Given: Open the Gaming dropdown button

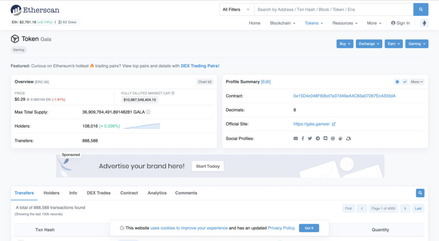Looking at the screenshot, I should tap(417, 44).
